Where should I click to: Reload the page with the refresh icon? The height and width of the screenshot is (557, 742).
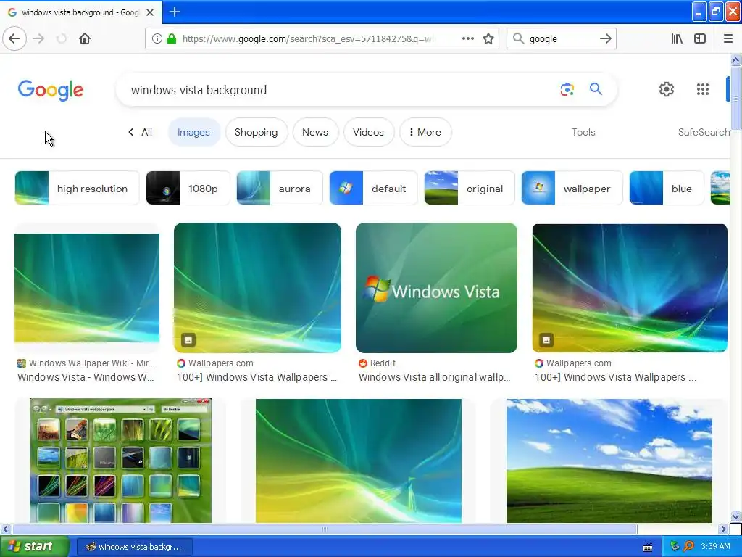pyautogui.click(x=62, y=38)
